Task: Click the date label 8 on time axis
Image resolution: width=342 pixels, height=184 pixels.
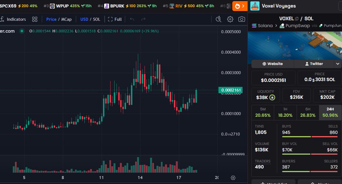Action: pos(63,178)
